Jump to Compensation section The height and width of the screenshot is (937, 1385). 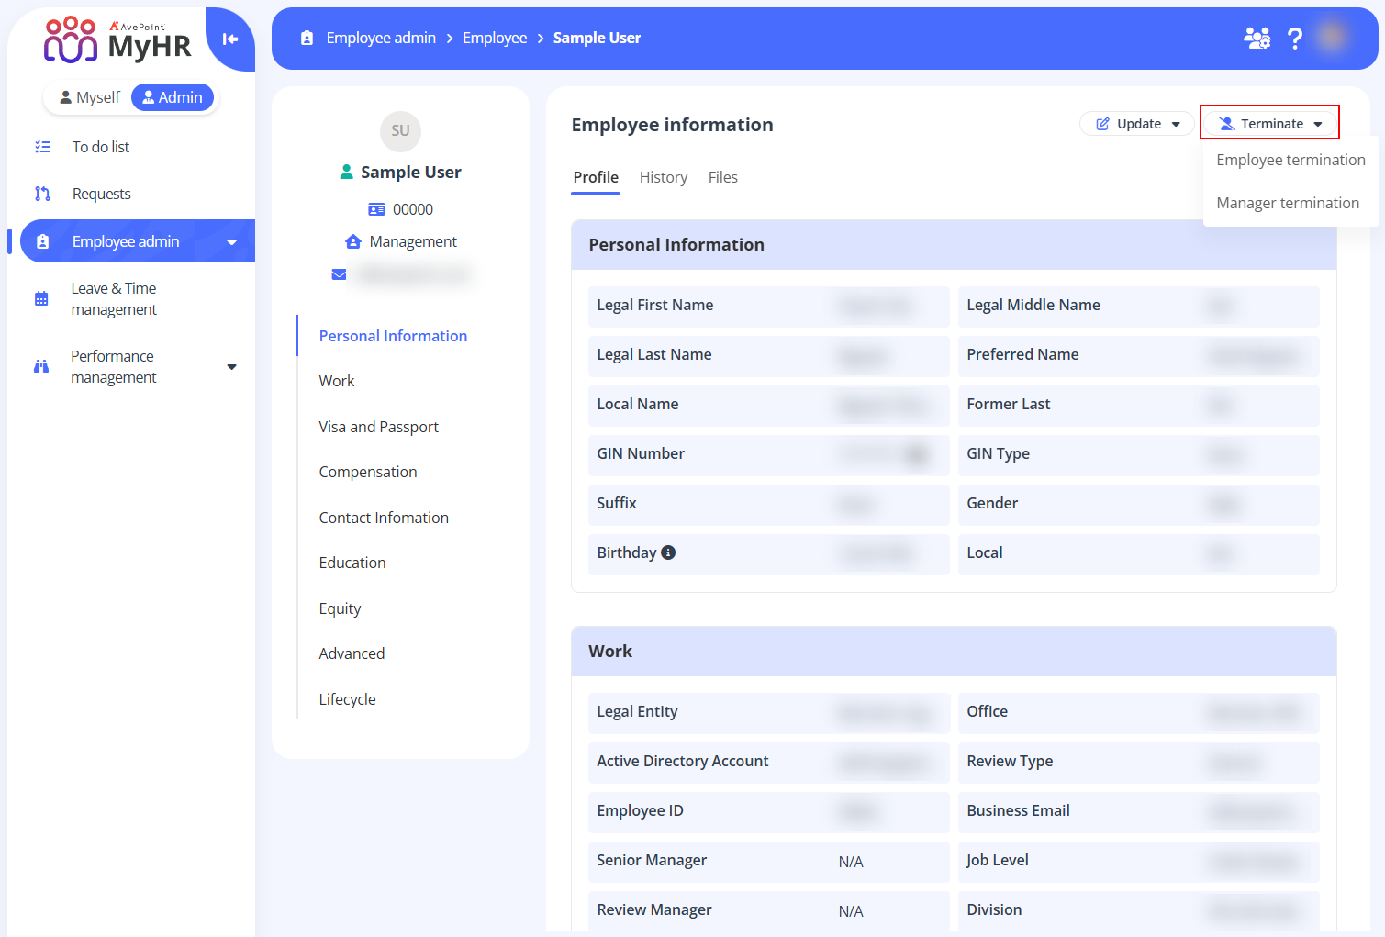coord(367,472)
